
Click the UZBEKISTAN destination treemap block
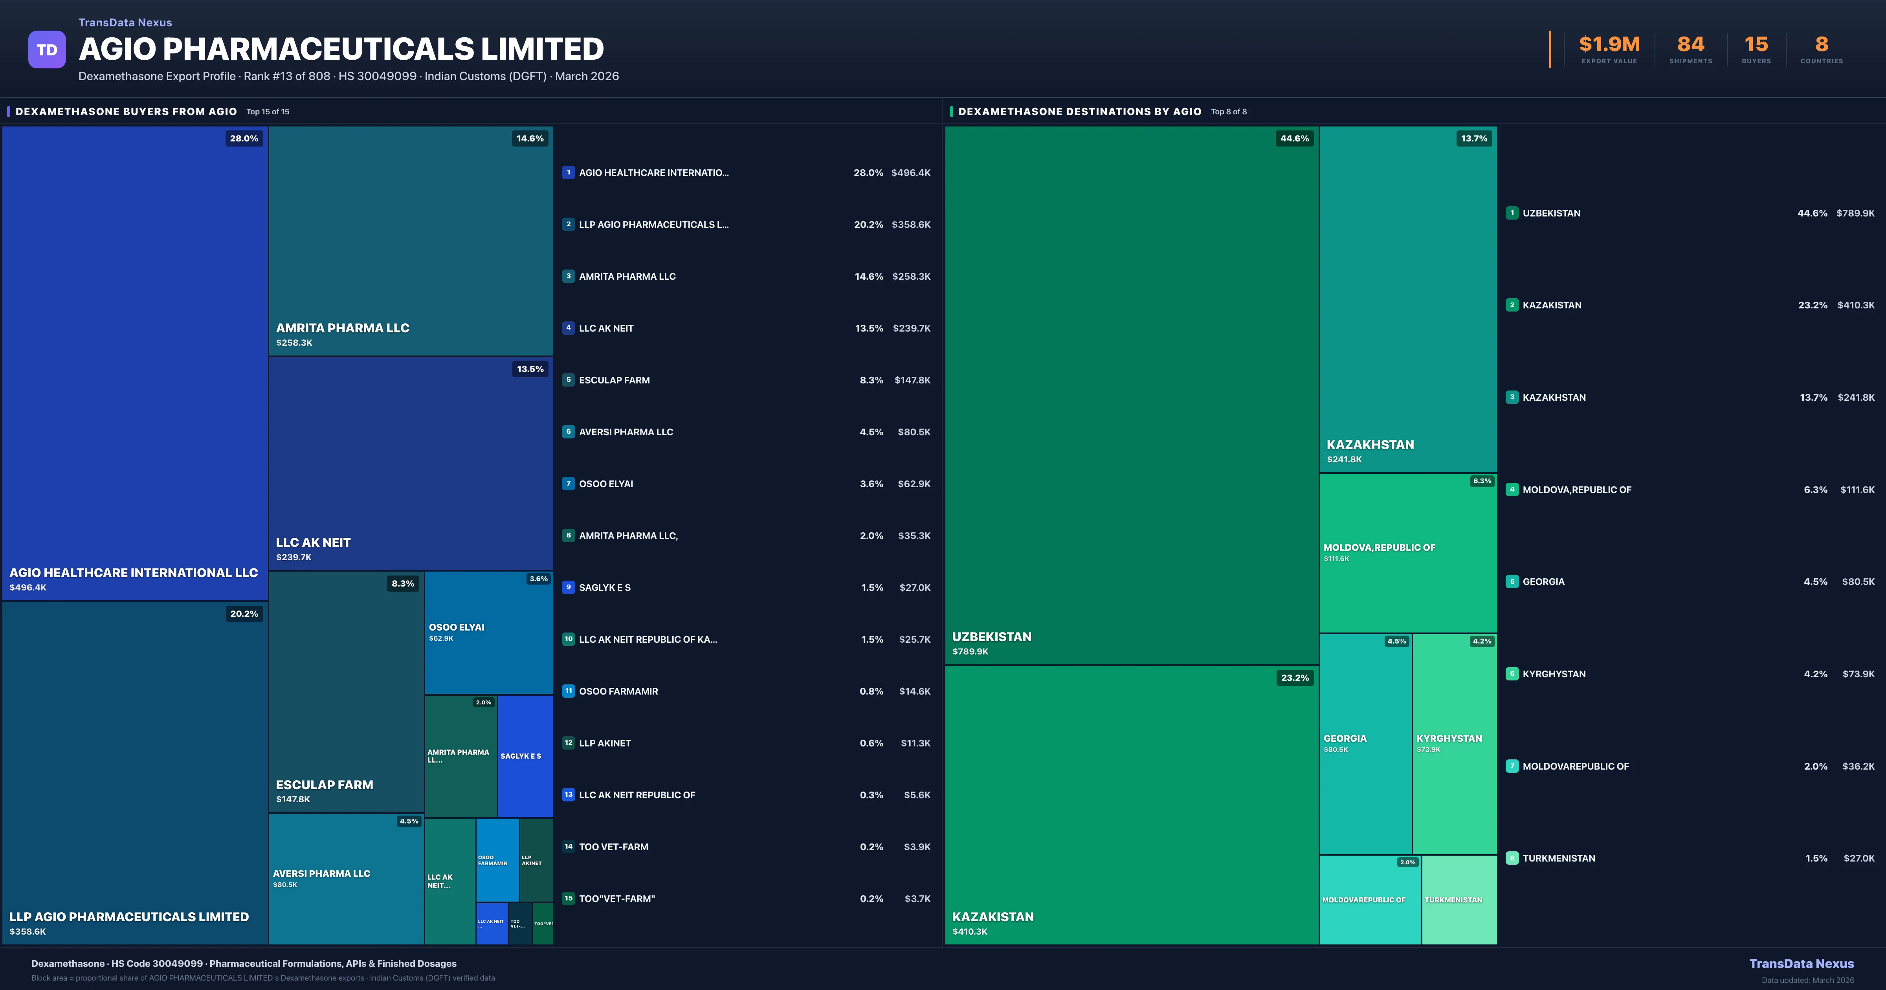pos(1131,396)
